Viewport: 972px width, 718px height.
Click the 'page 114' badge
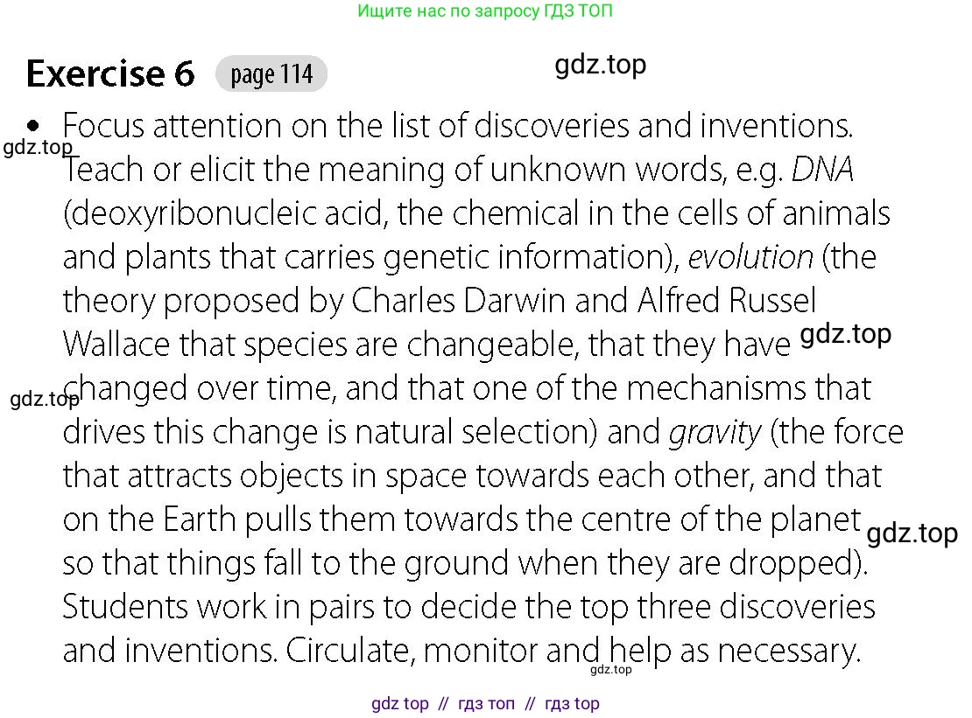coord(271,73)
